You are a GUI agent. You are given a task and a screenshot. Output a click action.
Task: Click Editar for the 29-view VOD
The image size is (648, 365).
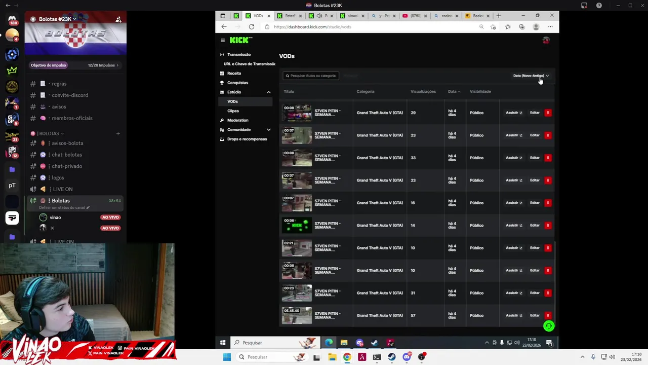[535, 113]
